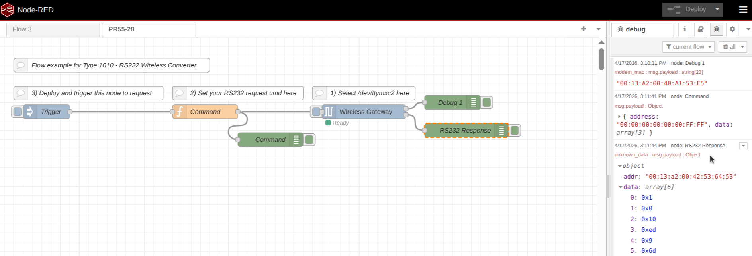Viewport: 752px width, 256px height.
Task: Open the debug messages bug icon tab
Action: point(717,29)
